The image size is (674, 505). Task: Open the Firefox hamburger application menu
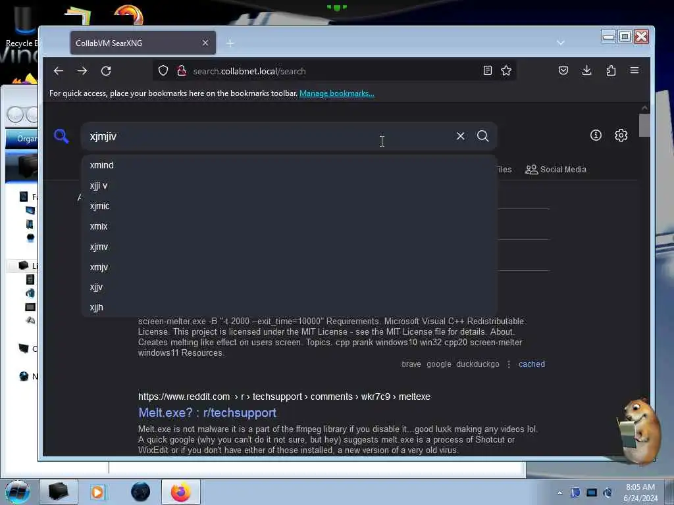(635, 70)
